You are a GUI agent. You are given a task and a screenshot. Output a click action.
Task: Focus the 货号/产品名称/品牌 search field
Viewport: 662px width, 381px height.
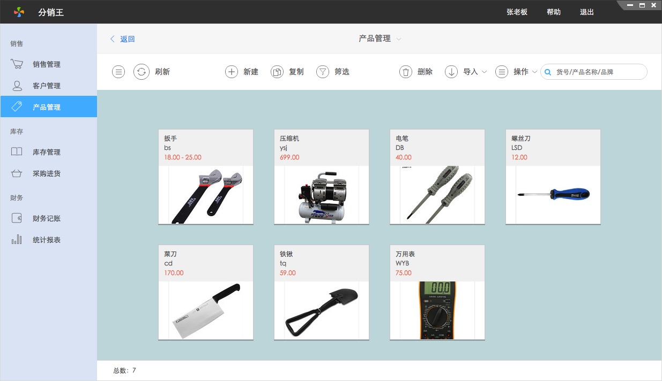point(598,72)
